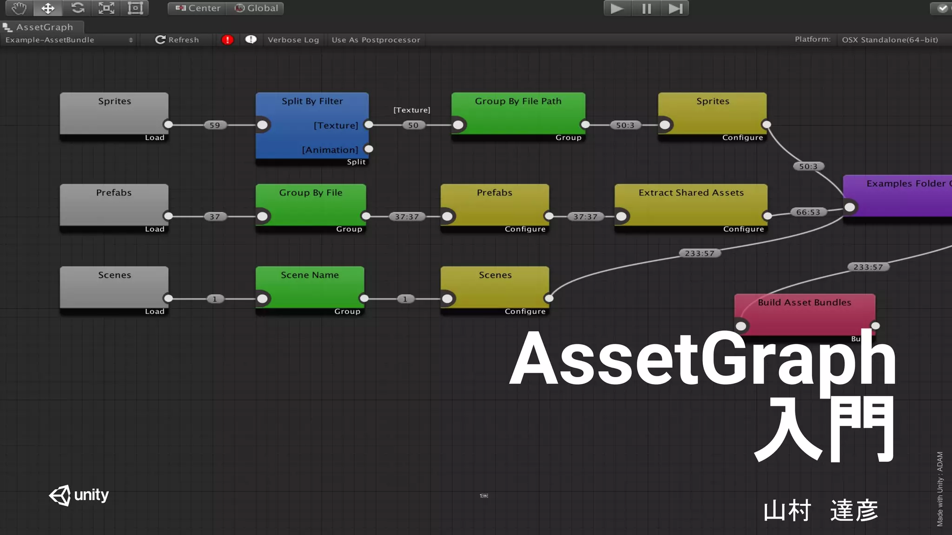Click the [Texture] output port

(369, 124)
